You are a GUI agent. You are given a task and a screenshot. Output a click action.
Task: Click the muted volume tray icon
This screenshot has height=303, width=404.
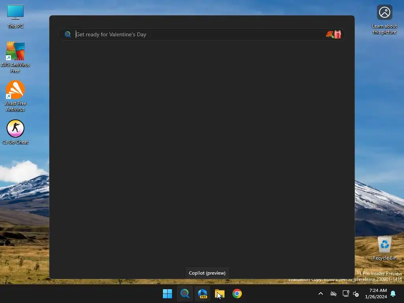(356, 294)
